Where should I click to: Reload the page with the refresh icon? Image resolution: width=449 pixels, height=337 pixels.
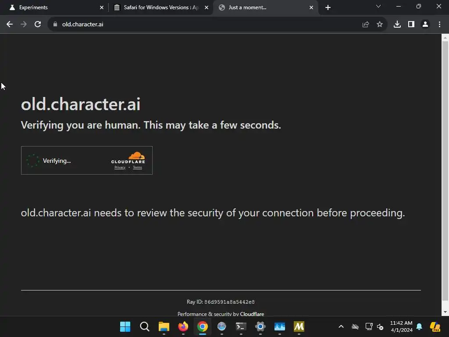(x=38, y=25)
